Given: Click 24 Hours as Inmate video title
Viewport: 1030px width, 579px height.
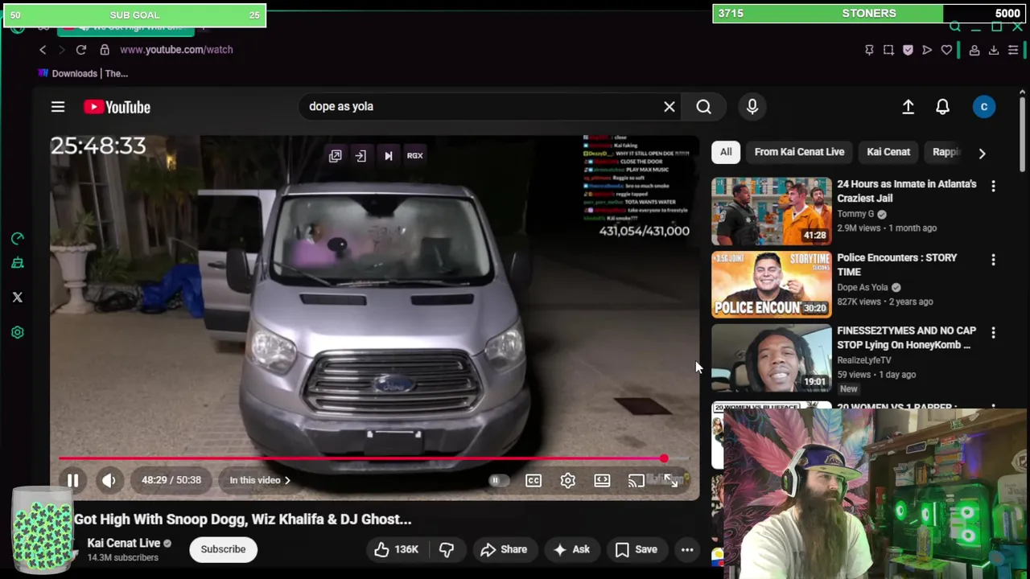Looking at the screenshot, I should (906, 191).
